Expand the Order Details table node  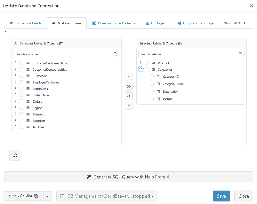click(x=15, y=94)
